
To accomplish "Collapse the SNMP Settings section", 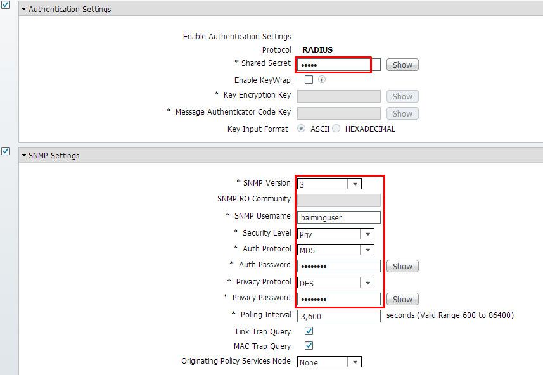I will [x=23, y=155].
